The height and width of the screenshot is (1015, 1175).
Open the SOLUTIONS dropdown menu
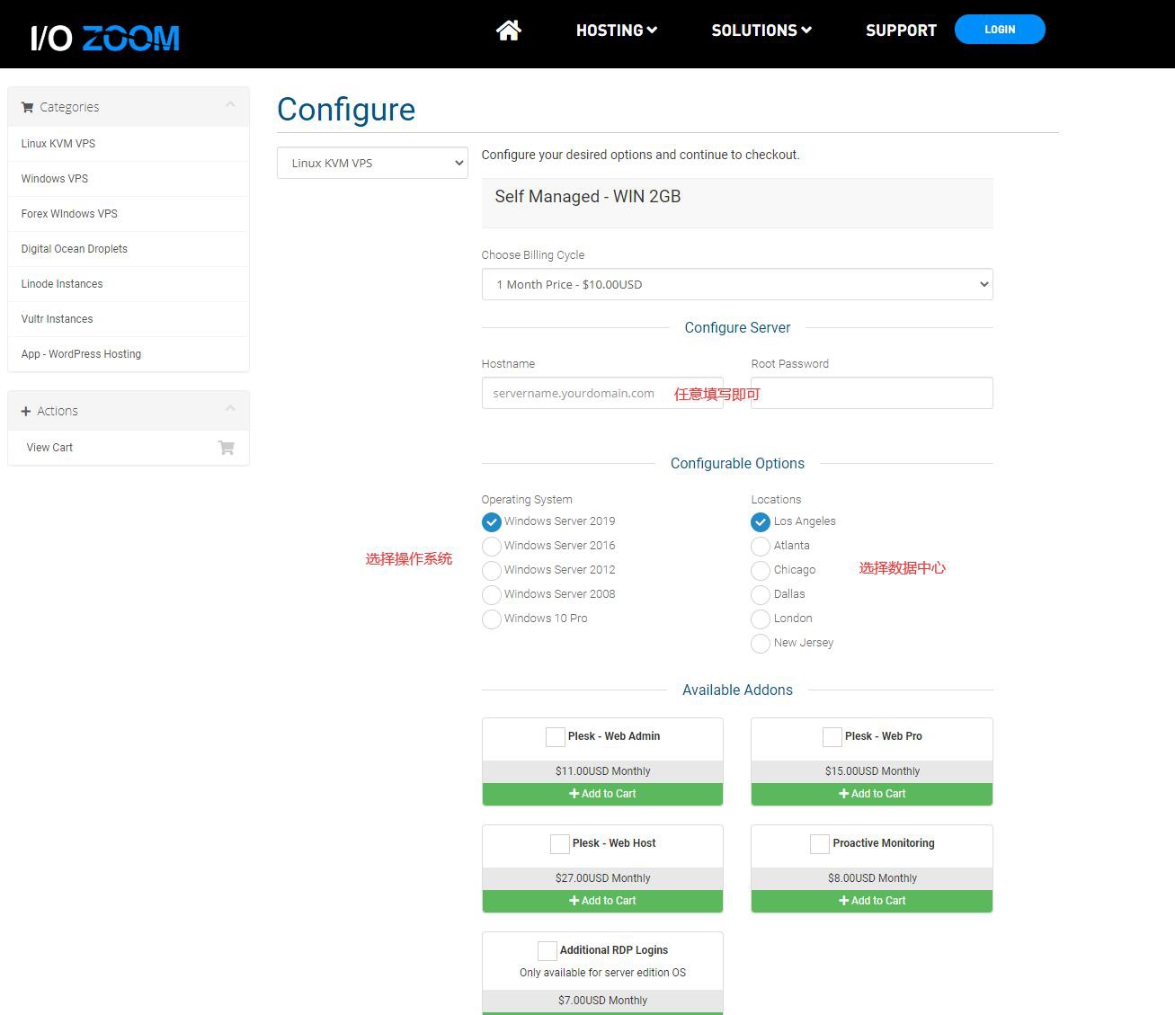tap(761, 31)
